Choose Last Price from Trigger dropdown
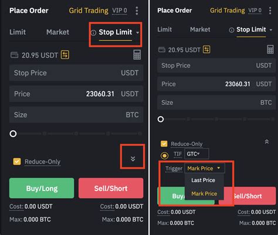 203,180
